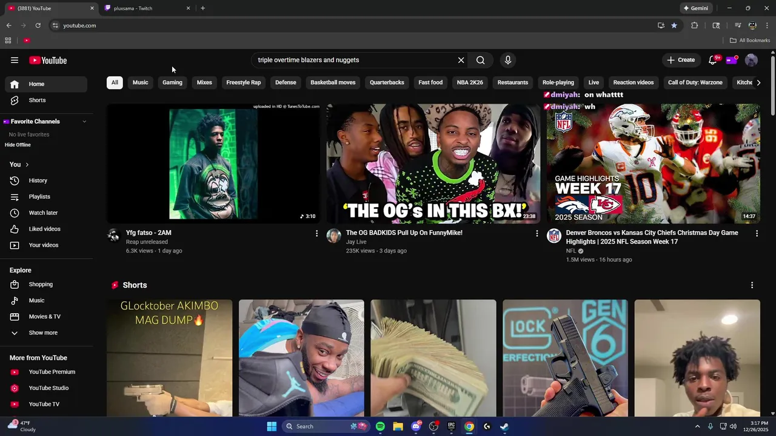Open Chrome media controls icon
776x436 pixels.
pos(738,25)
